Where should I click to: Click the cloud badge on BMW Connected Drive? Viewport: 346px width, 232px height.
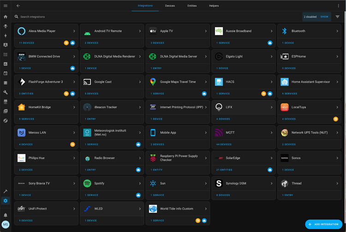click(x=72, y=68)
